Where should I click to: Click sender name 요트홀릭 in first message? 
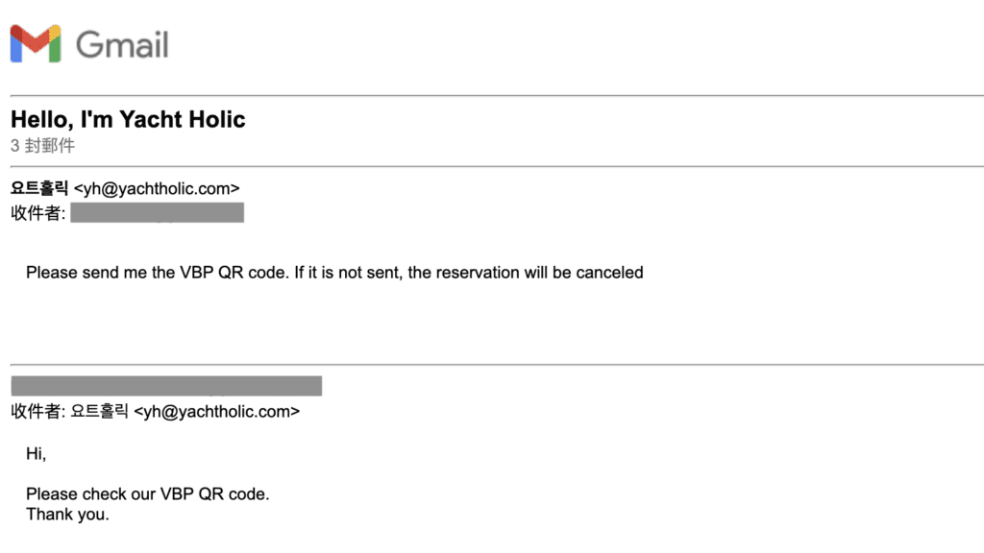38,188
